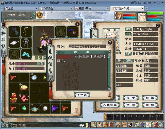Image resolution: width=165 pixels, height=129 pixels.
Task: Click the chat input field at bottom
Action: coord(46,125)
